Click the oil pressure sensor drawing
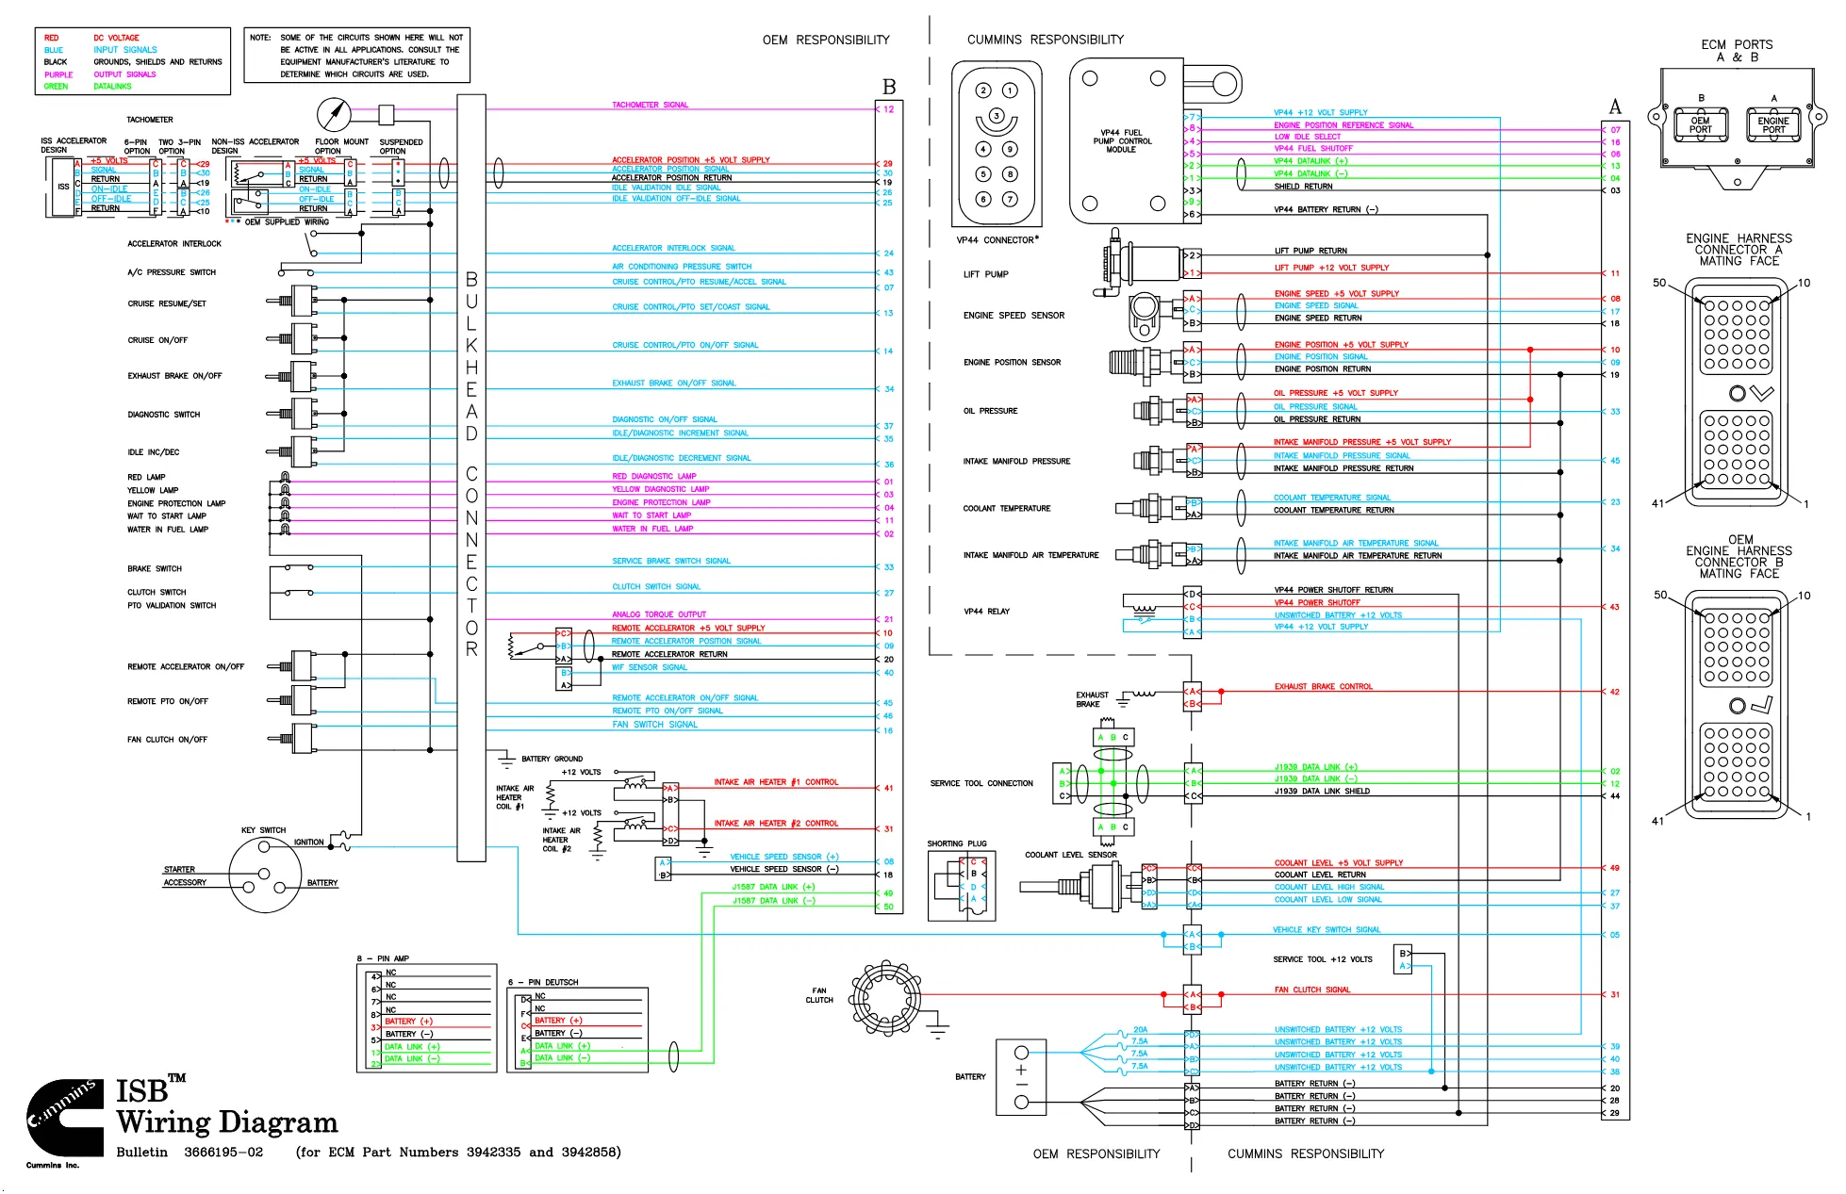This screenshot has height=1194, width=1846. (1158, 410)
